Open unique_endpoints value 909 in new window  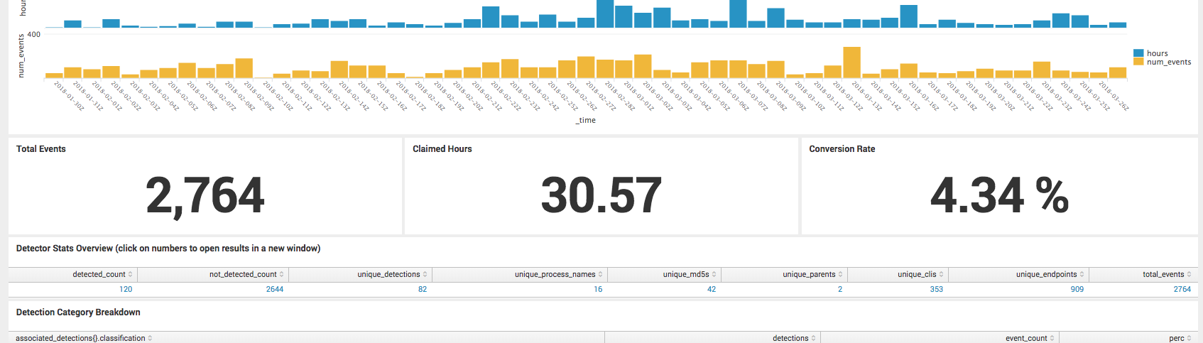(x=1077, y=290)
